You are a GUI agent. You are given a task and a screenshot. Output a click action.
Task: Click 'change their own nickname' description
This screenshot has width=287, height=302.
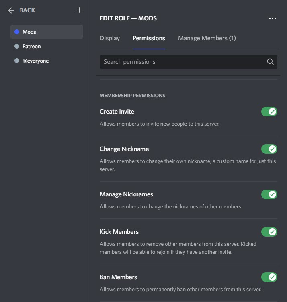click(x=188, y=165)
